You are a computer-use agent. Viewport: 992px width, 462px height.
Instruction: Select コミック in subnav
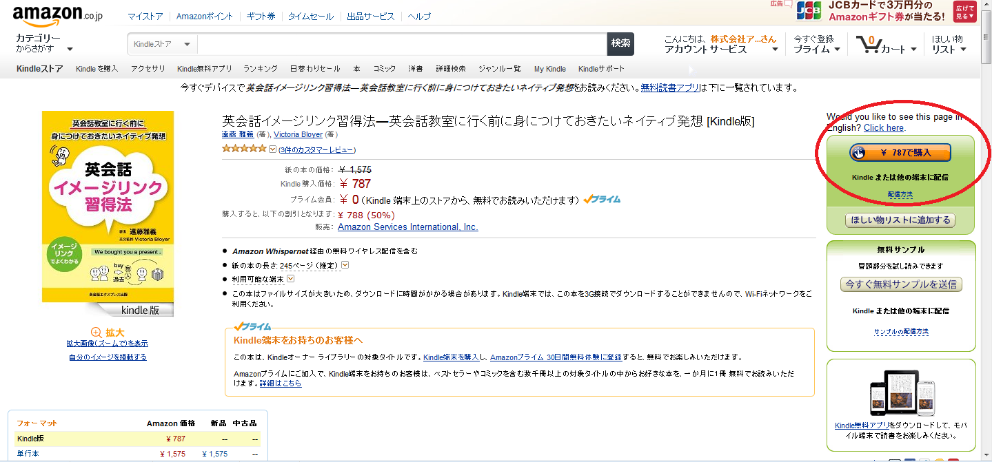tap(385, 69)
